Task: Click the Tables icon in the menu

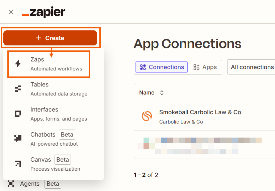Action: (18, 88)
